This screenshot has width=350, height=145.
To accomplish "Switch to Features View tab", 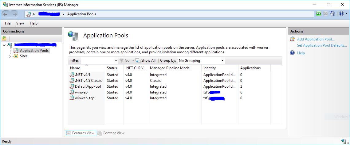I will point(81,133).
